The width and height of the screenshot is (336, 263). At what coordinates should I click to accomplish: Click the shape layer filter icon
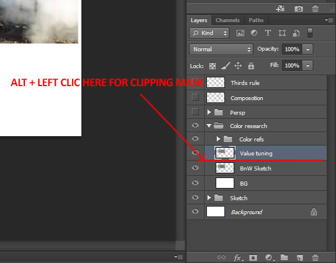[282, 33]
